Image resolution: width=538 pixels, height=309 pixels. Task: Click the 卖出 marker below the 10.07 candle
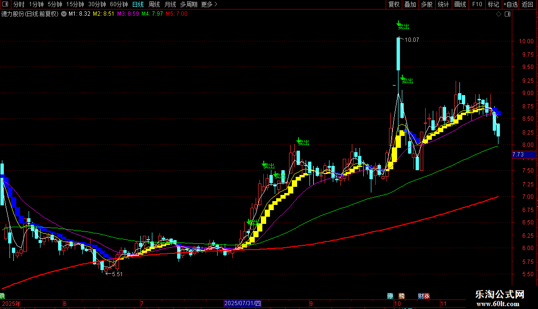[407, 80]
